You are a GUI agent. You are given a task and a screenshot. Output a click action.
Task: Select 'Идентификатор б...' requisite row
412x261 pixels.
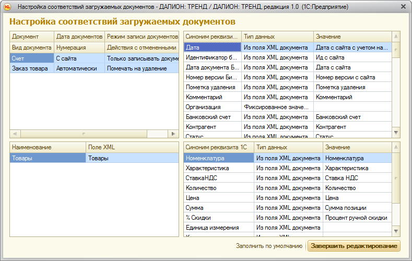click(288, 57)
